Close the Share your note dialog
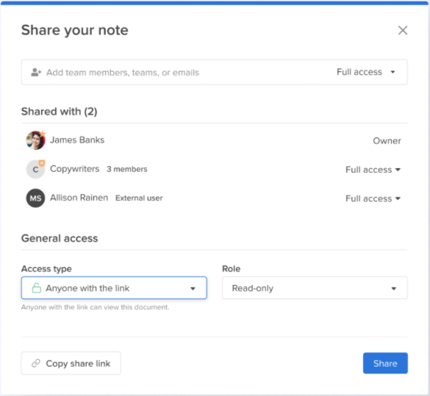This screenshot has width=430, height=396. (403, 30)
